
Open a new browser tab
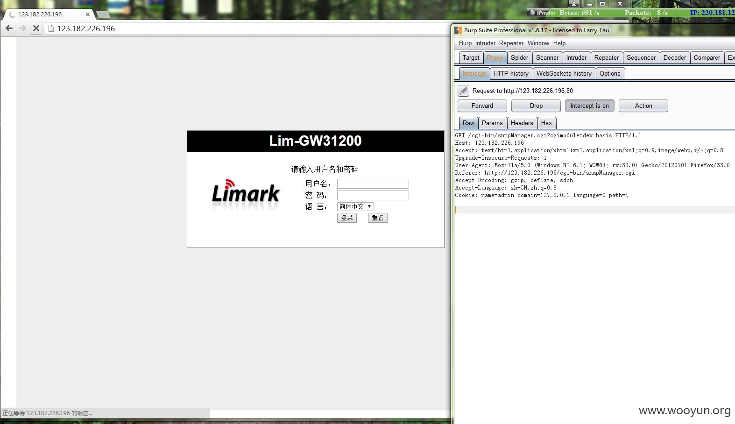[103, 14]
